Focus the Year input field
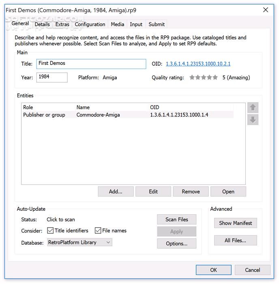The width and height of the screenshot is (279, 284). 52,77
